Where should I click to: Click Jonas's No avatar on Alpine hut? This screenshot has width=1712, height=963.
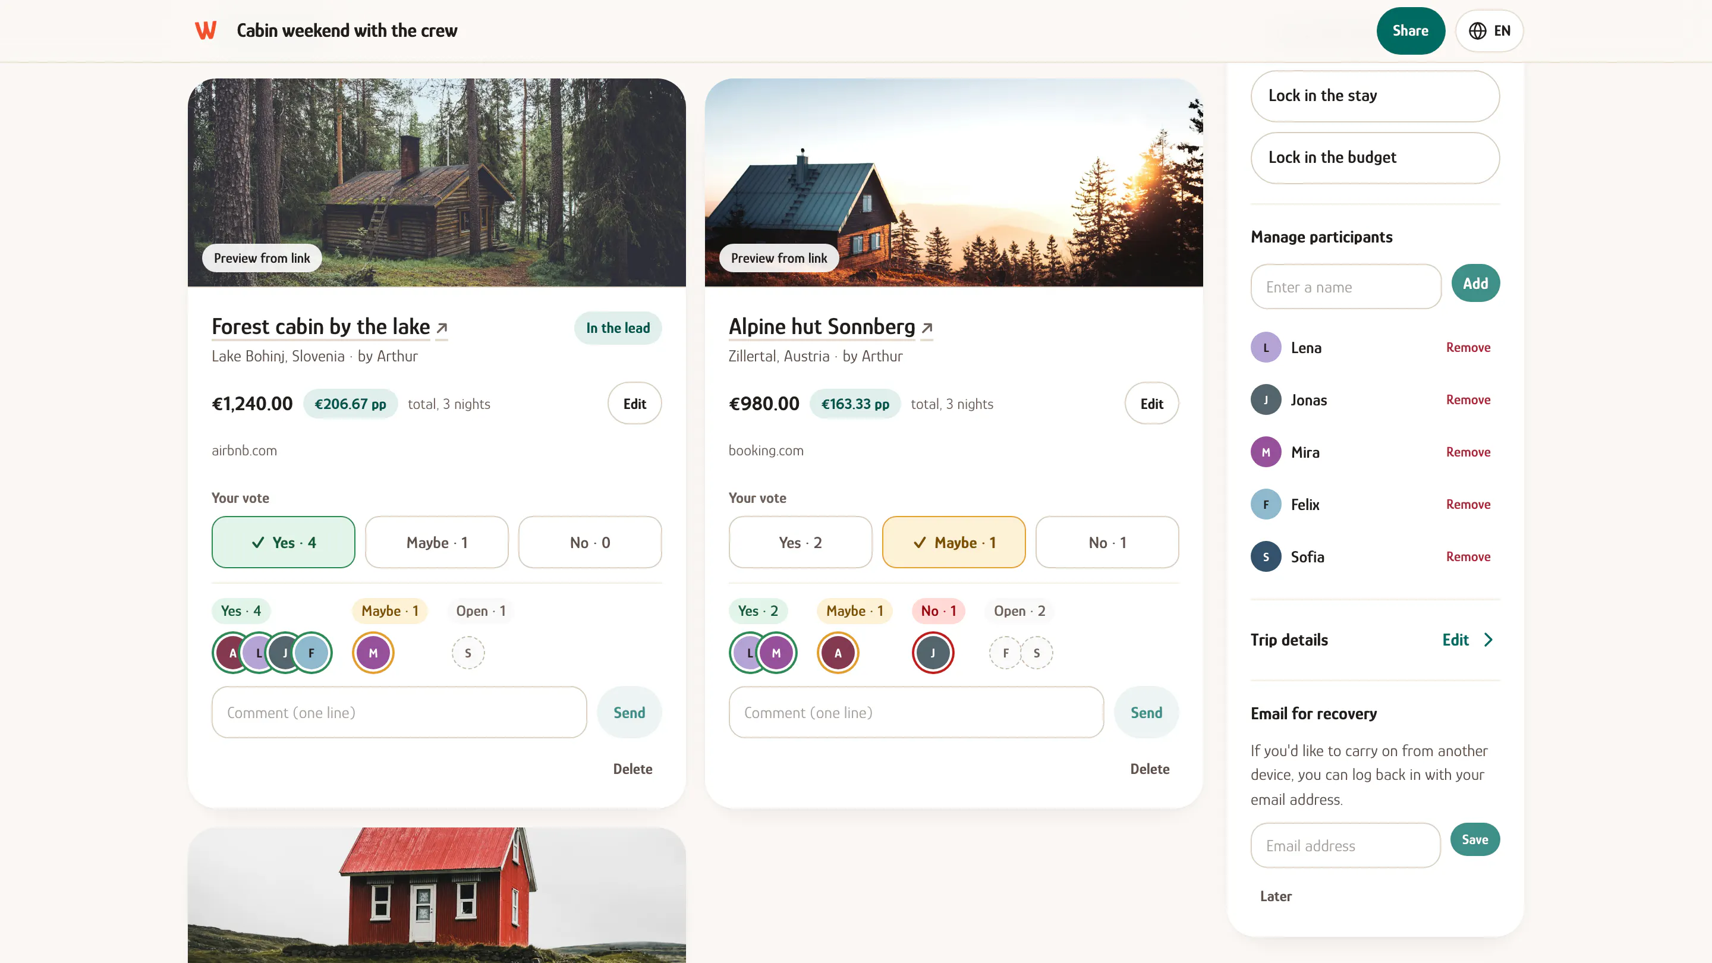click(933, 653)
